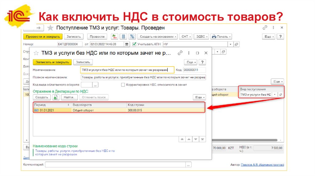The width and height of the screenshot is (315, 176).
Task: Click the DtKt postings icon in the toolbar
Action: point(114,36)
